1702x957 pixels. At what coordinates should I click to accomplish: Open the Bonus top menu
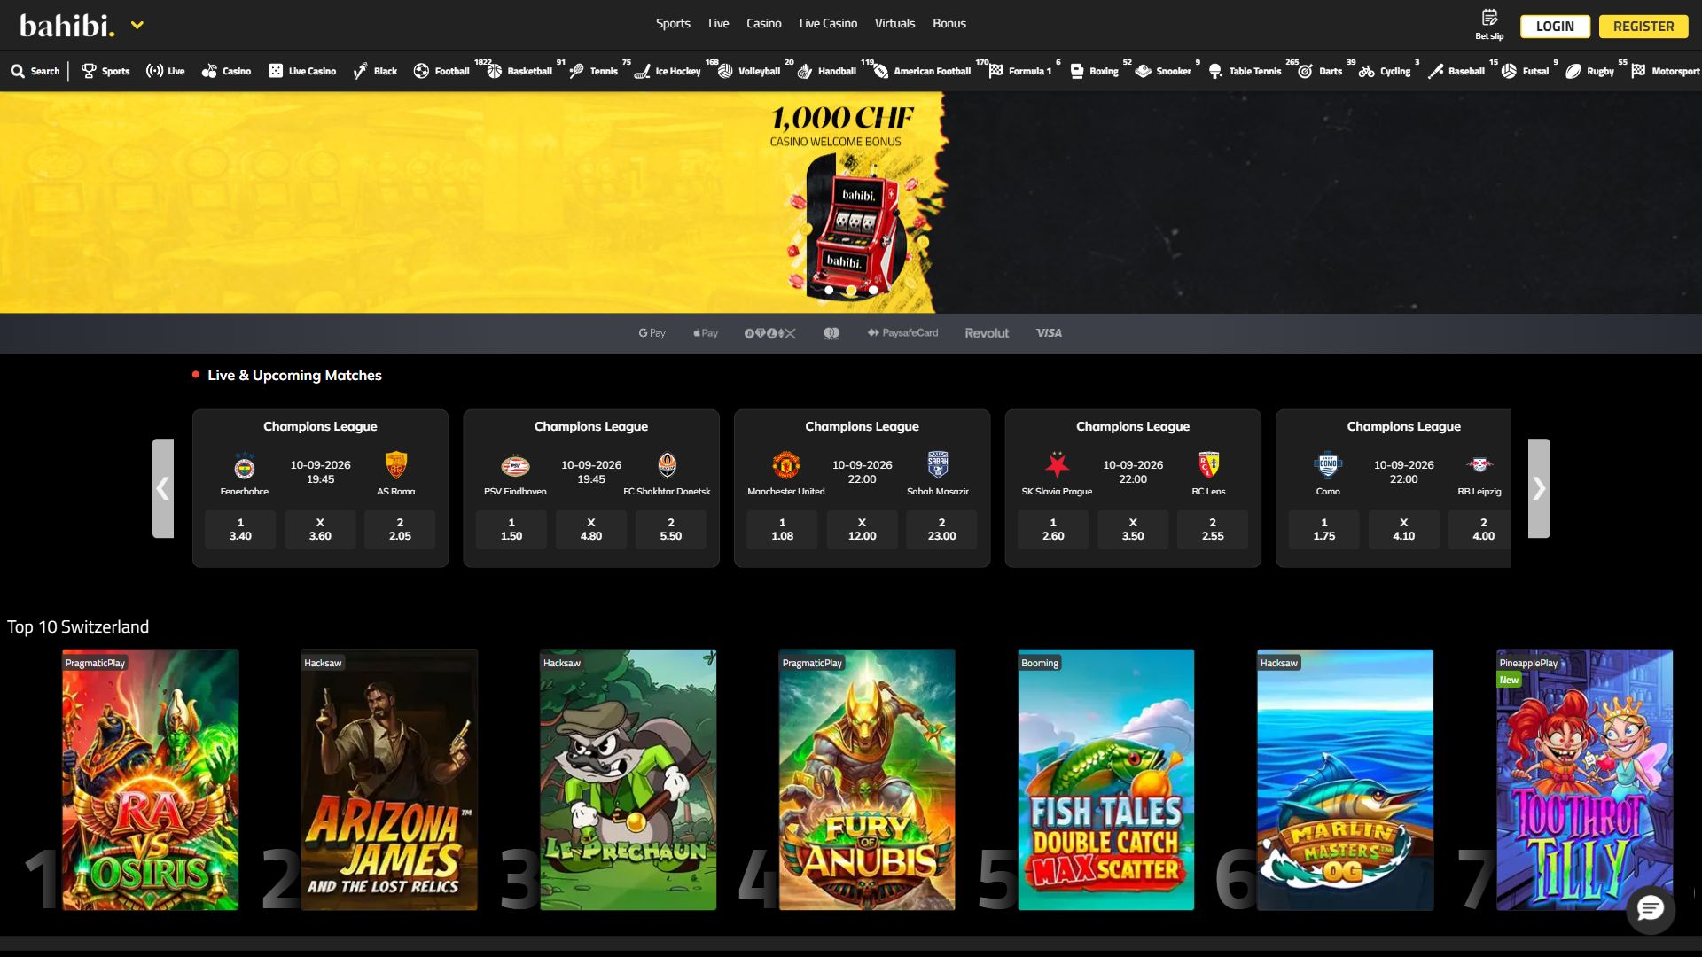click(x=949, y=24)
